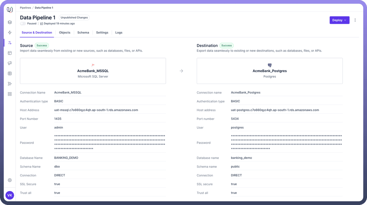Click the Pipelines breadcrumb link
Image resolution: width=367 pixels, height=205 pixels.
click(25, 7)
